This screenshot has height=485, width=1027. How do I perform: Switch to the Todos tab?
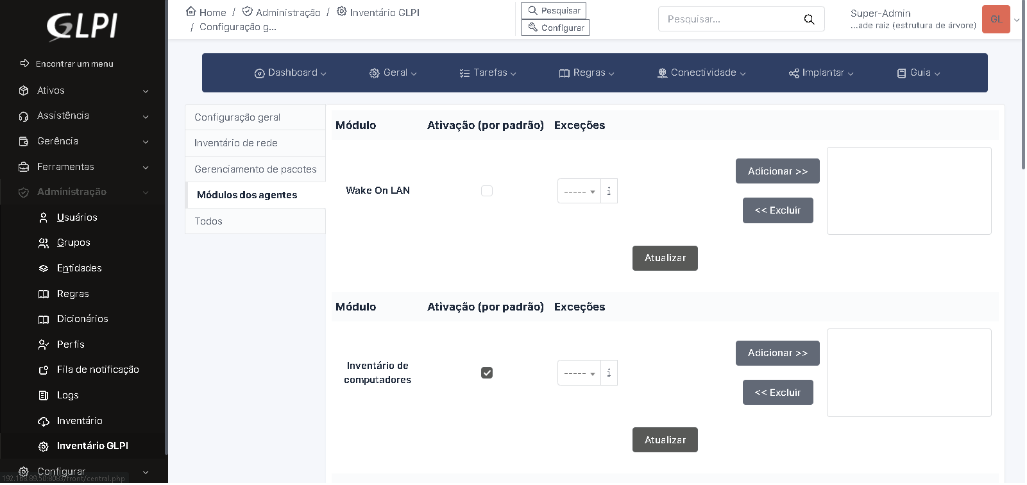[255, 221]
